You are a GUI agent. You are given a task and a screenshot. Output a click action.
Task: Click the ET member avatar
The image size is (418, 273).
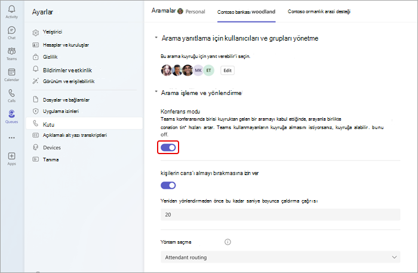coord(209,70)
